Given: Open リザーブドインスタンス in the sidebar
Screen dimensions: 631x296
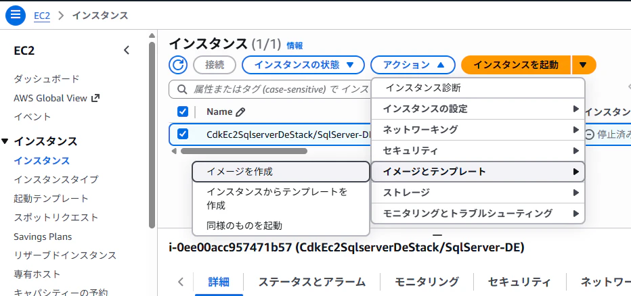Looking at the screenshot, I should pos(65,255).
